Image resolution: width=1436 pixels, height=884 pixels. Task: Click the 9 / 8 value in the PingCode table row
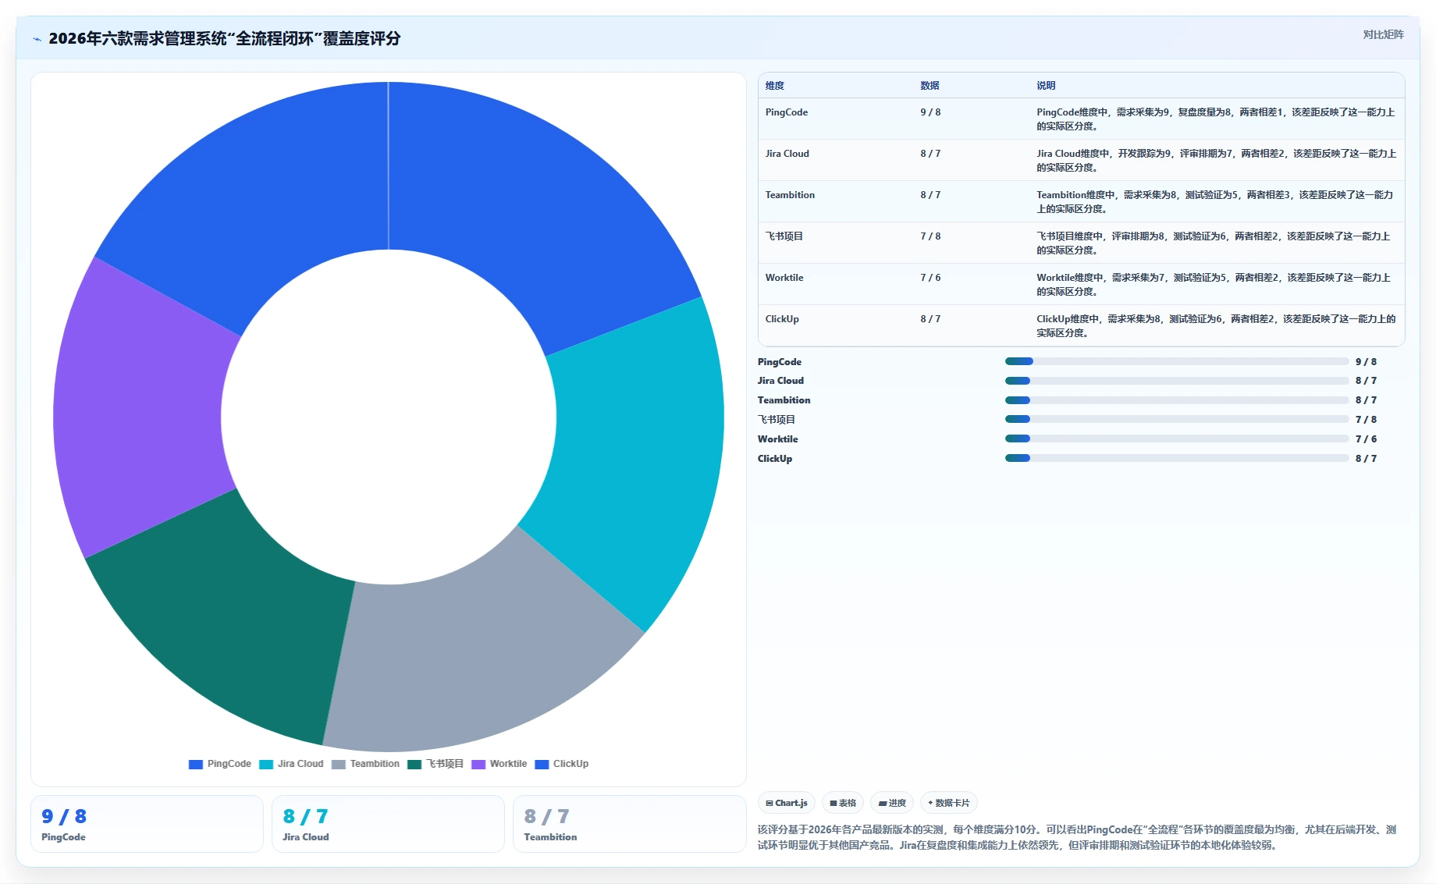pos(930,112)
